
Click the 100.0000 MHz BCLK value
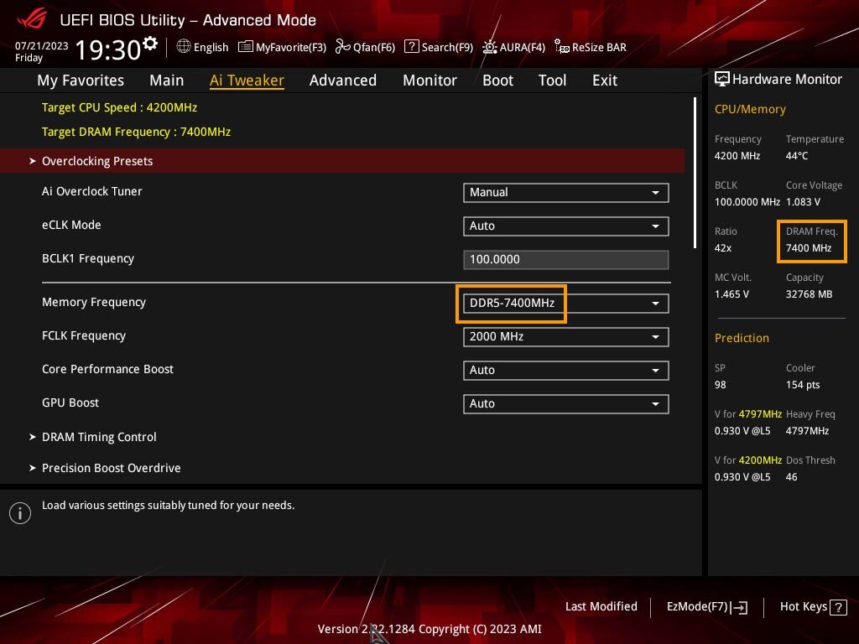coord(747,202)
